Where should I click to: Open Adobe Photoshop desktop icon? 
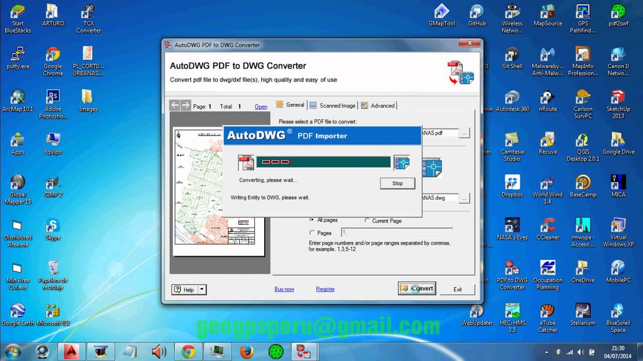(x=53, y=104)
